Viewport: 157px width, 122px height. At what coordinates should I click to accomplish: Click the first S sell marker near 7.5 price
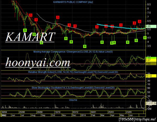point(31,15)
